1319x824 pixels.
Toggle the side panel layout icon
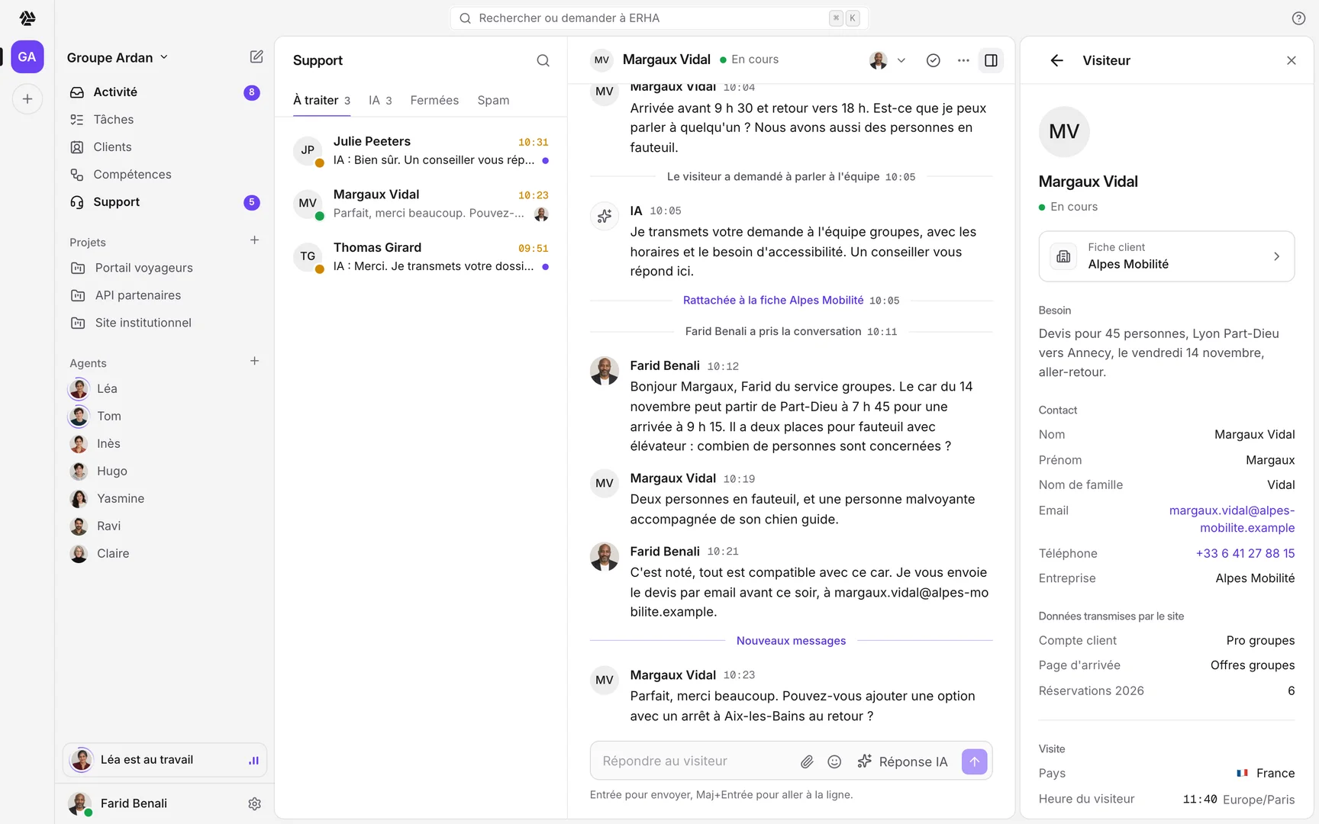coord(991,60)
